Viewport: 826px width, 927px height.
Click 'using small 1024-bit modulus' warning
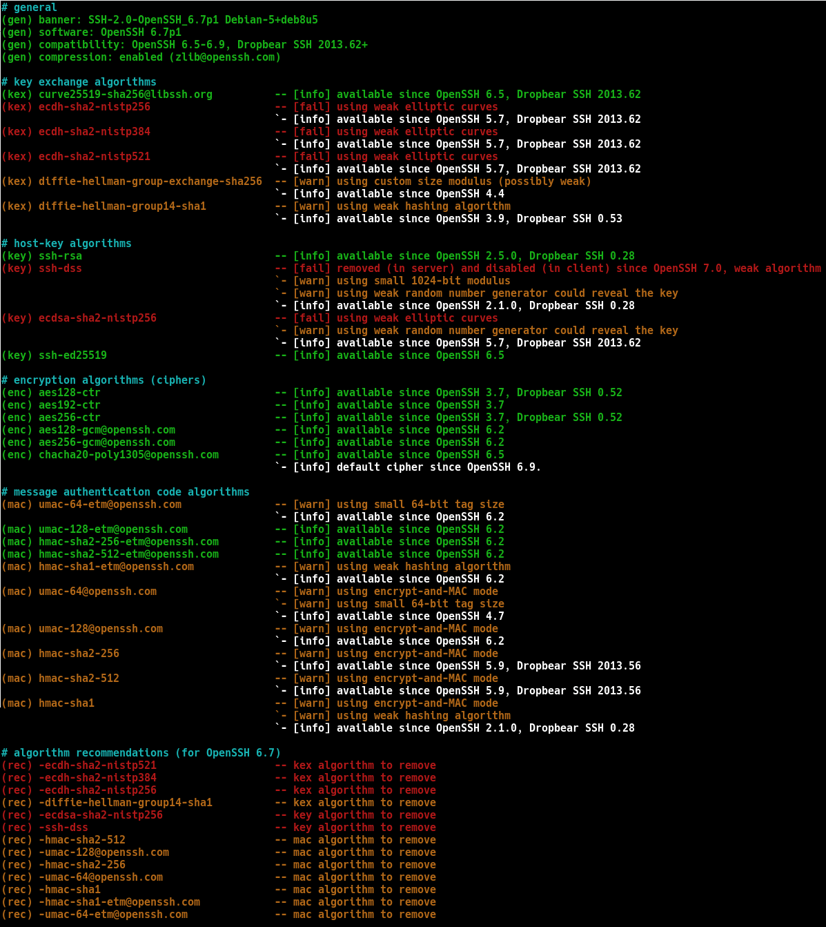point(424,281)
